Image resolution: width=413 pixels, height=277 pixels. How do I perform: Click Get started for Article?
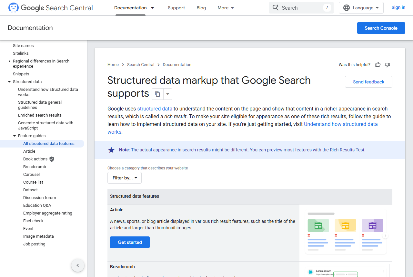click(x=130, y=242)
